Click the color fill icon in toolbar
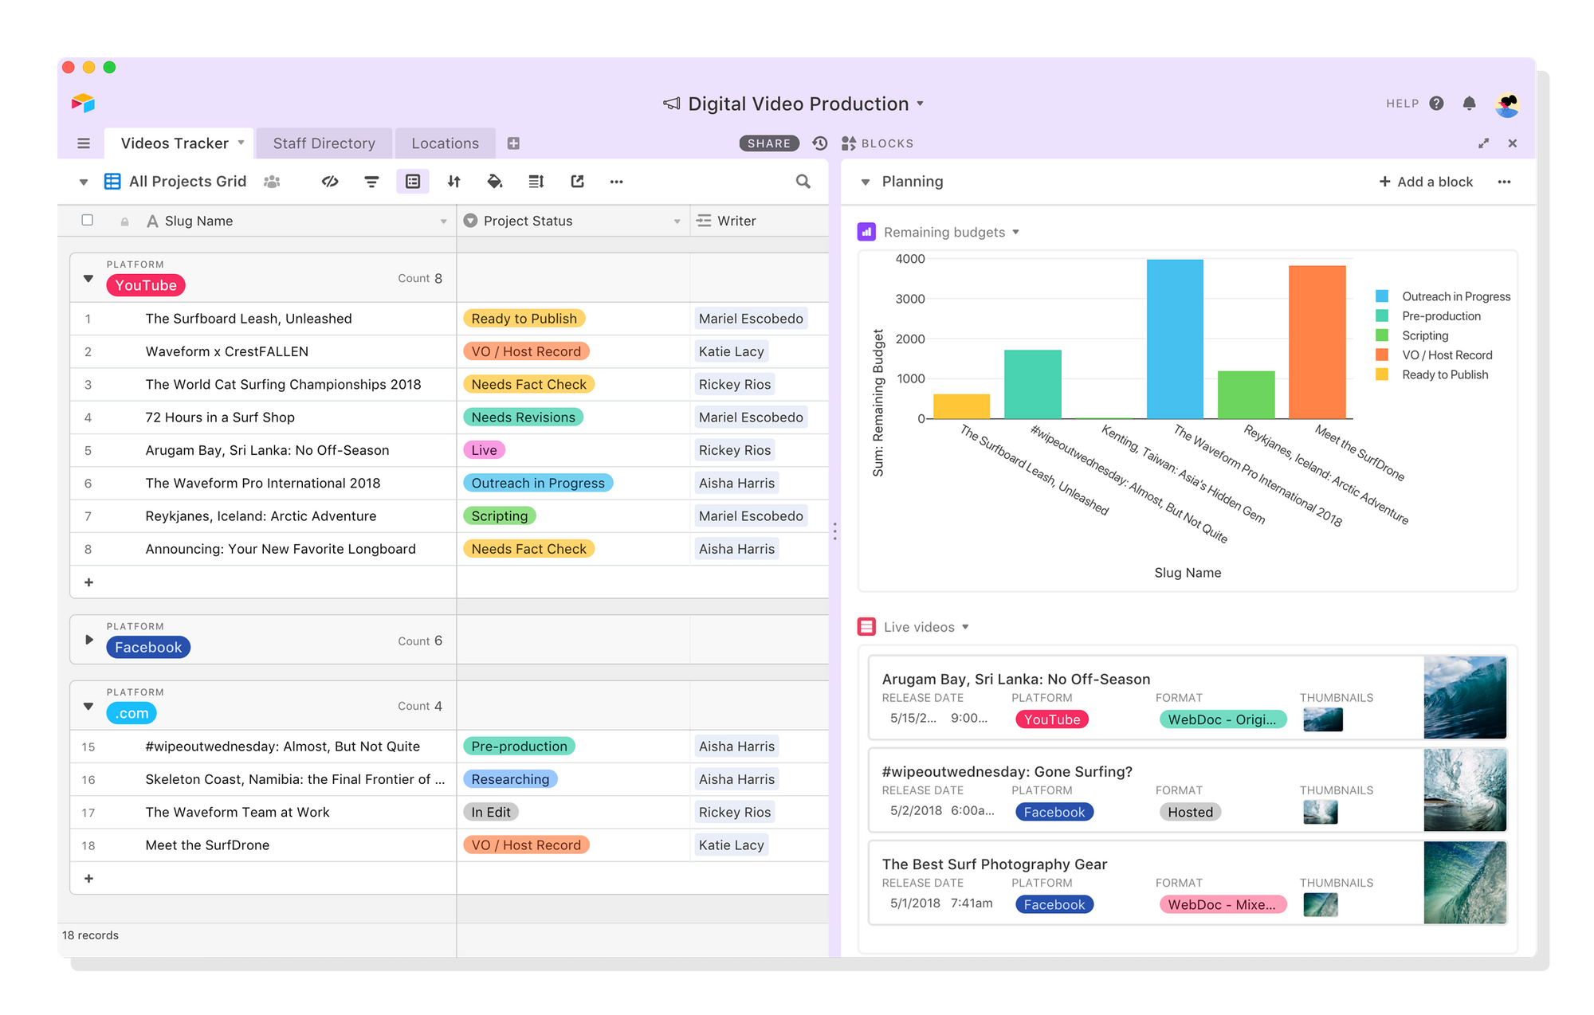1594x1015 pixels. [495, 181]
